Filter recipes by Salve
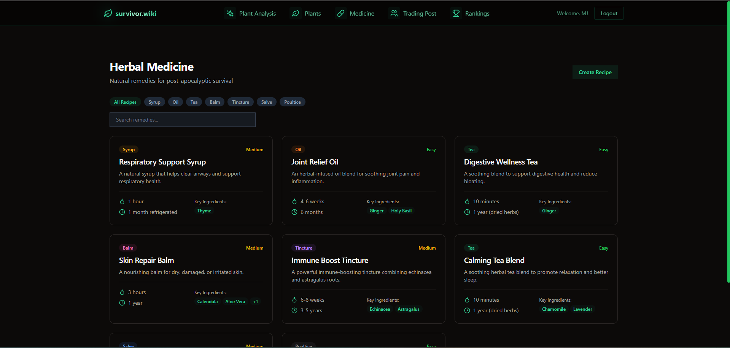Image resolution: width=730 pixels, height=348 pixels. 267,102
